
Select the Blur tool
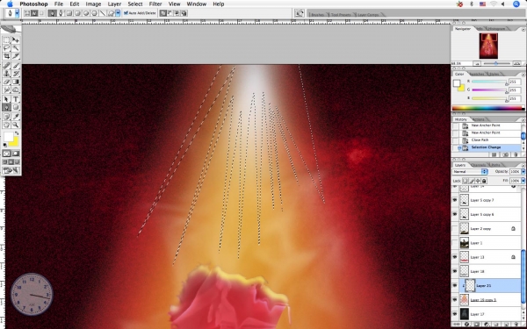click(x=6, y=90)
